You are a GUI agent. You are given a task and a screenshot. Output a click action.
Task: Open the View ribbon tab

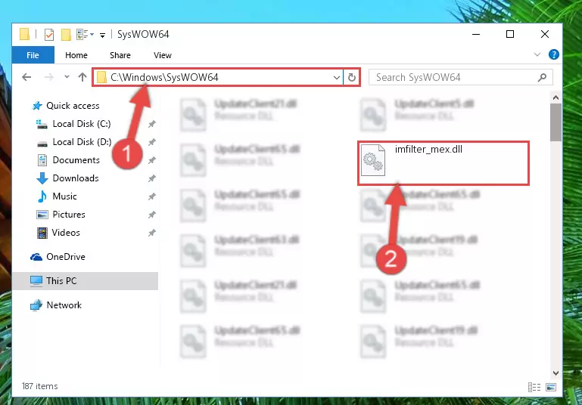click(x=163, y=55)
